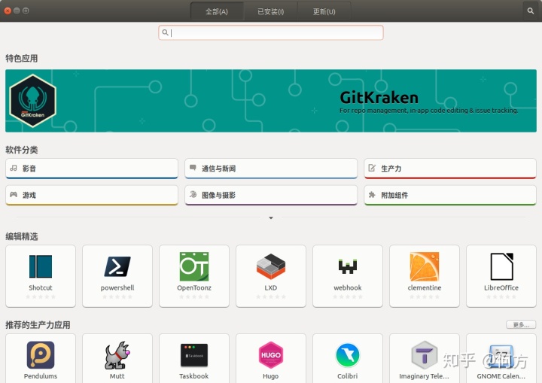Open the webhook app icon

click(347, 266)
